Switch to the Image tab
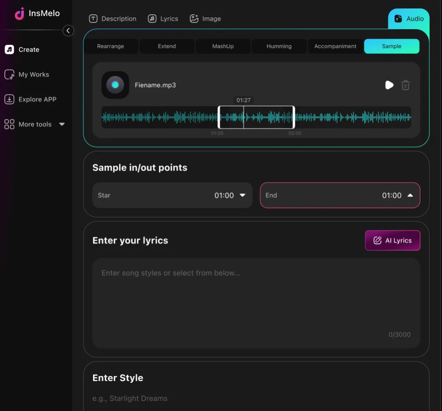Screen dimensions: 442x411 coord(205,19)
